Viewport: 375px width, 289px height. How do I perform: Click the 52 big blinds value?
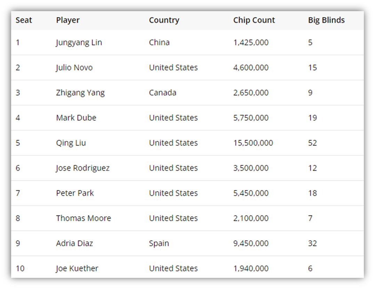click(x=312, y=143)
